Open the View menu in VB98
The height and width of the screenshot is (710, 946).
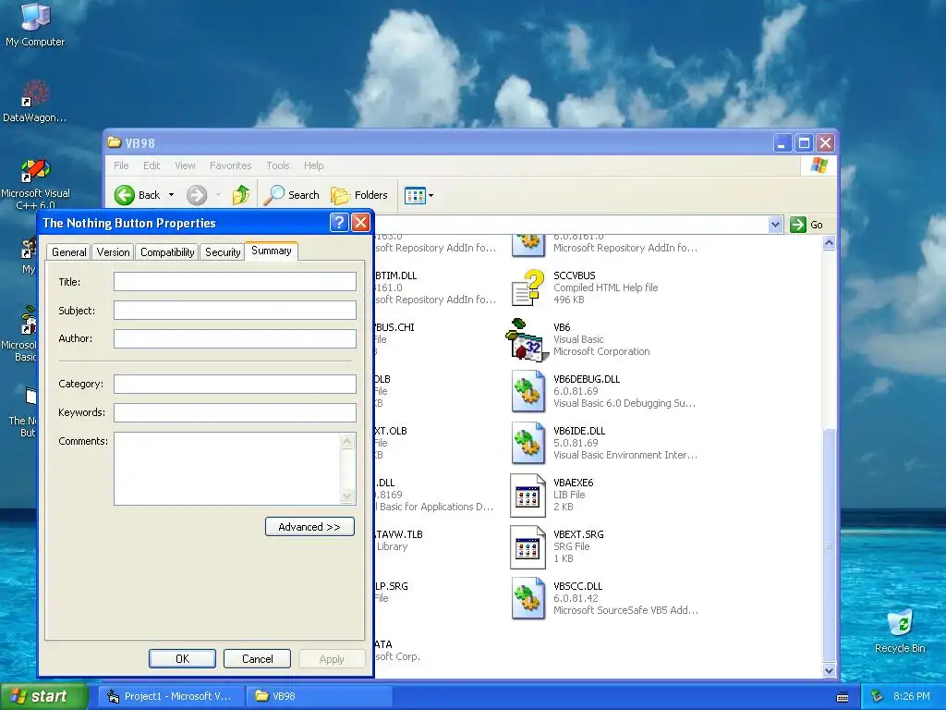[185, 165]
